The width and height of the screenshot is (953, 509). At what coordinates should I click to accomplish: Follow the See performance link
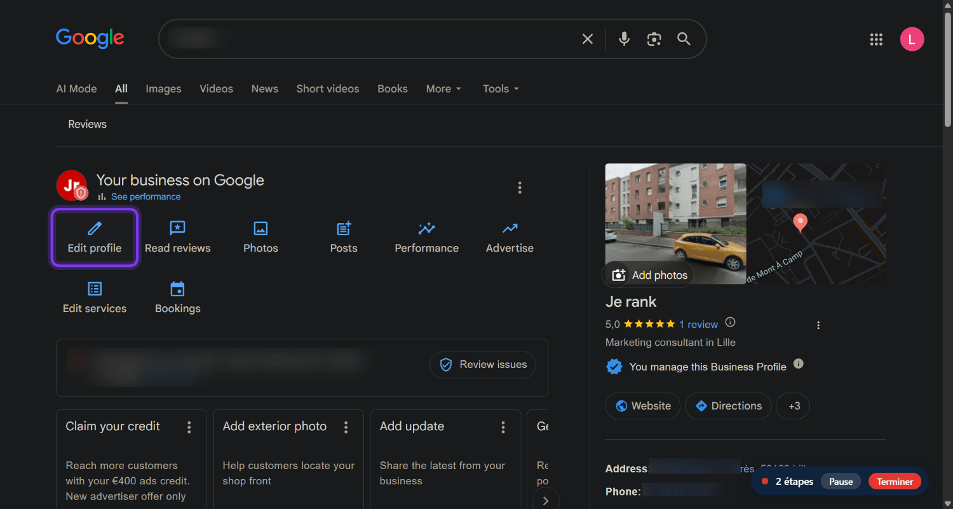(145, 197)
